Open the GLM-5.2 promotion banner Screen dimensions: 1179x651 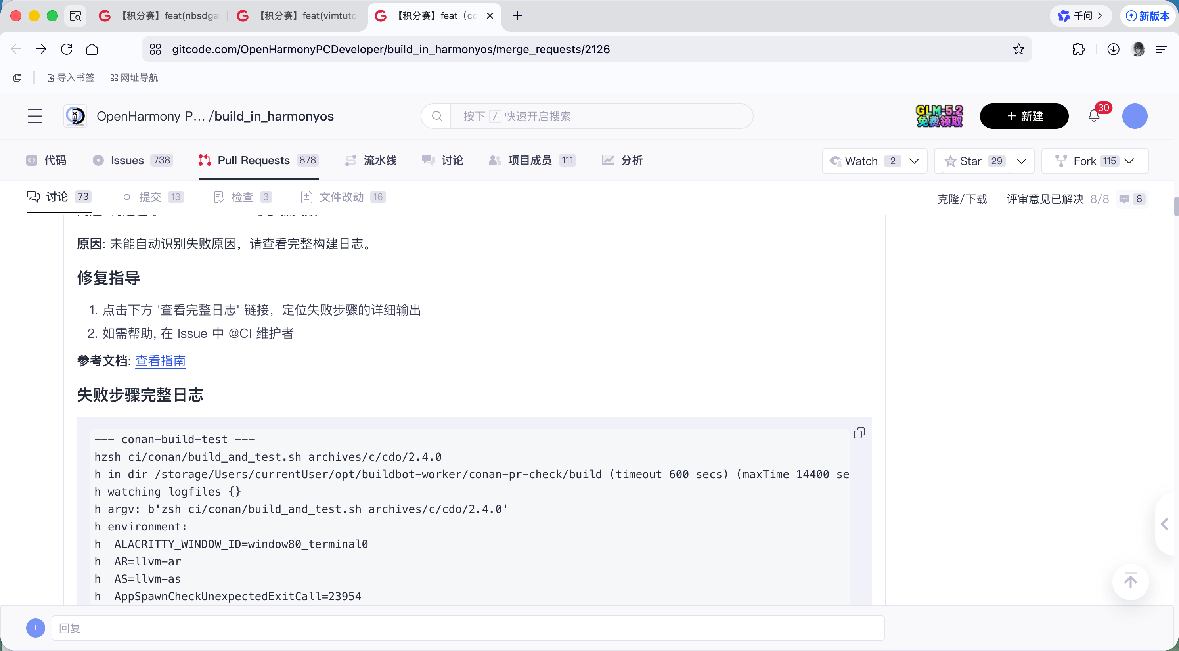(x=939, y=116)
